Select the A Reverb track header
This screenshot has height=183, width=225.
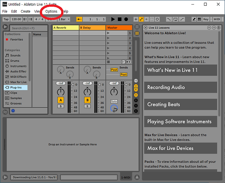(66, 28)
